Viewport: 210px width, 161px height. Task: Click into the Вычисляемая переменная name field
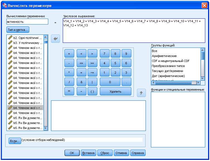click(27, 22)
